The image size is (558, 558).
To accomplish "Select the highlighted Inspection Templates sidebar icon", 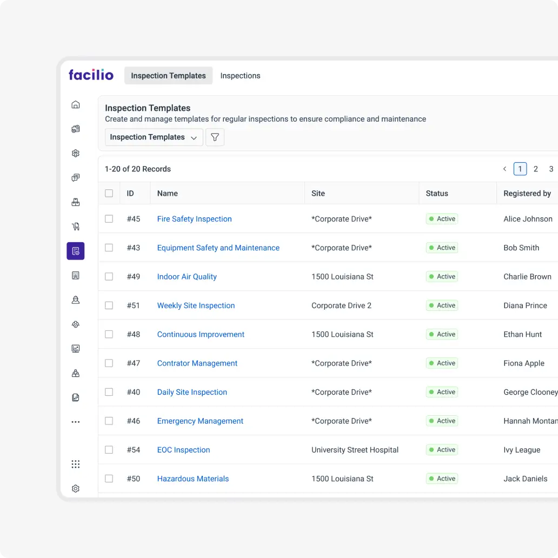I will tap(76, 251).
